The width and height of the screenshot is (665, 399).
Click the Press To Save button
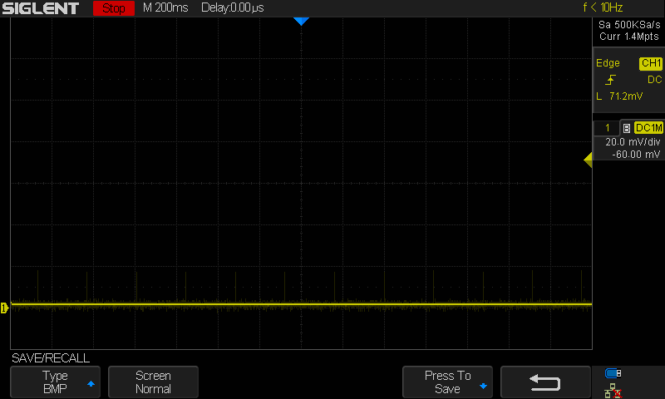447,382
